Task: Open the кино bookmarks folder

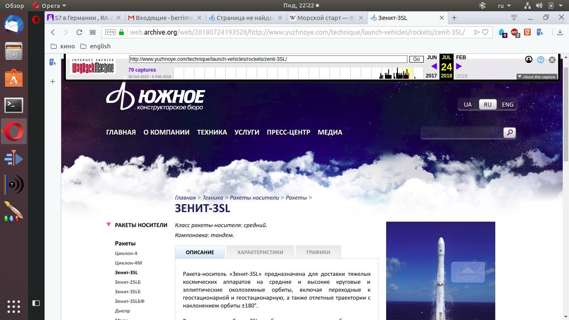Action: coord(62,46)
